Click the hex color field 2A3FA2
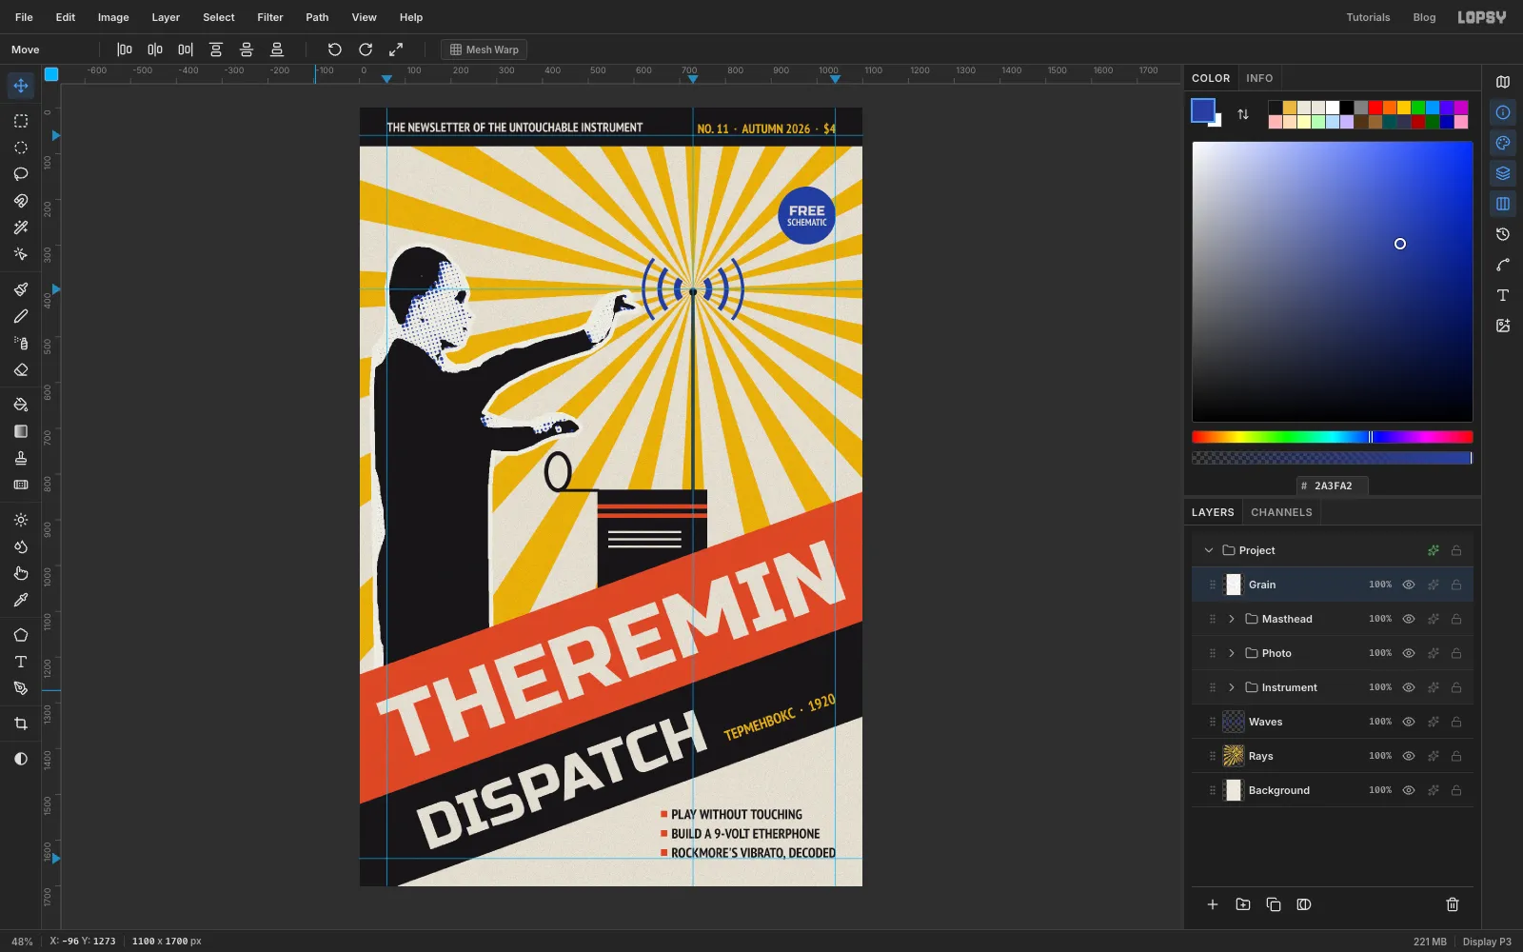Screen dimensions: 1523x952 1333,486
